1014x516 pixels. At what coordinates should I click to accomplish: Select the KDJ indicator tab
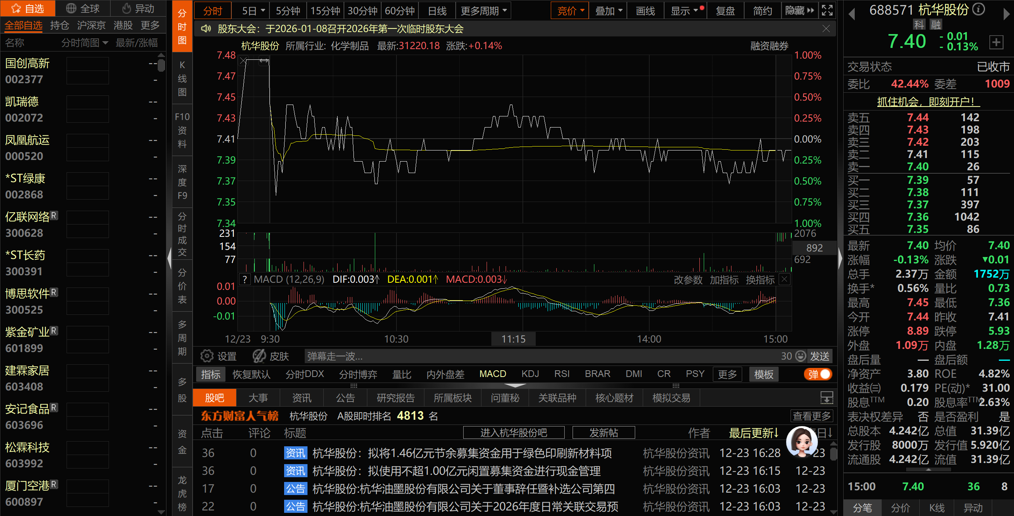[530, 374]
